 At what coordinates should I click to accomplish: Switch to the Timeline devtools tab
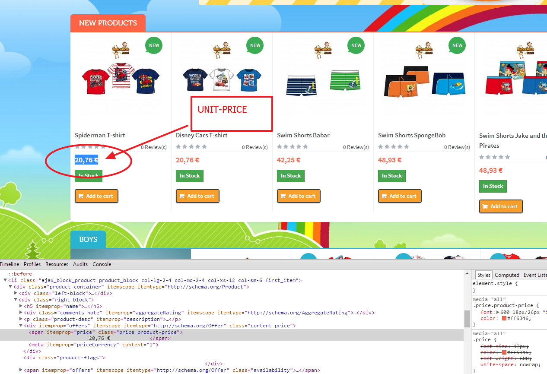[x=10, y=264]
